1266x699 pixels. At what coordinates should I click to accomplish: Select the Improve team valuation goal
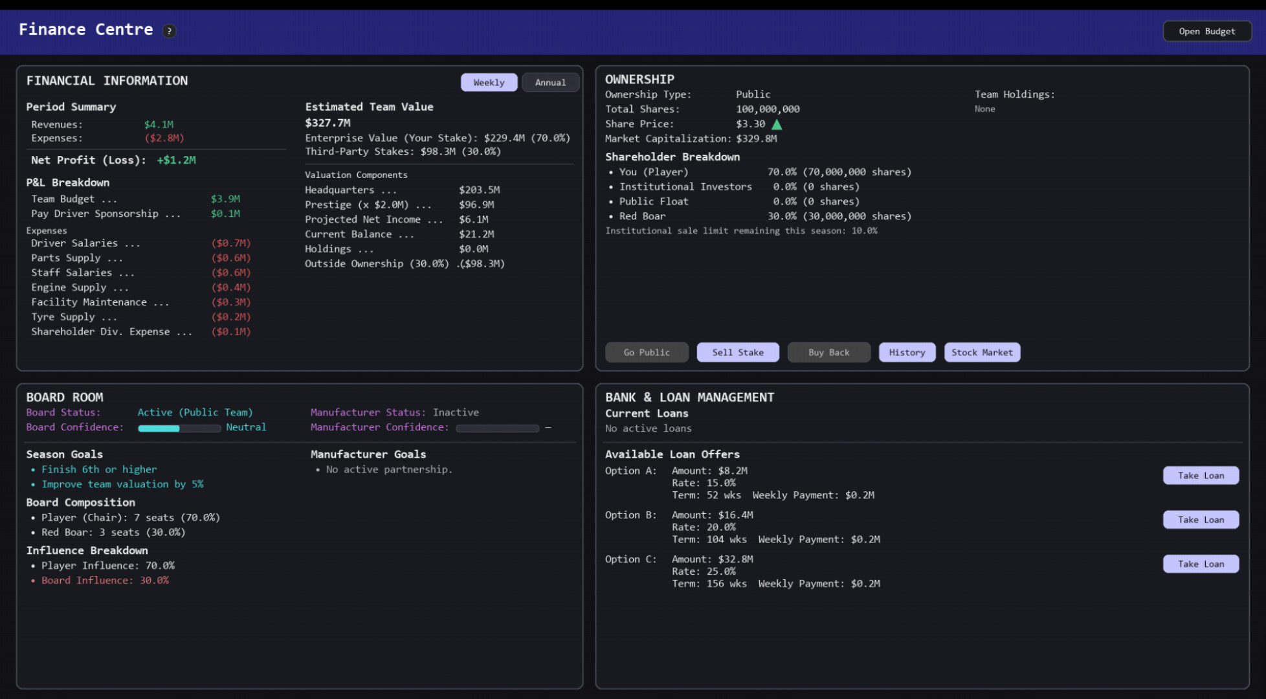click(x=122, y=483)
